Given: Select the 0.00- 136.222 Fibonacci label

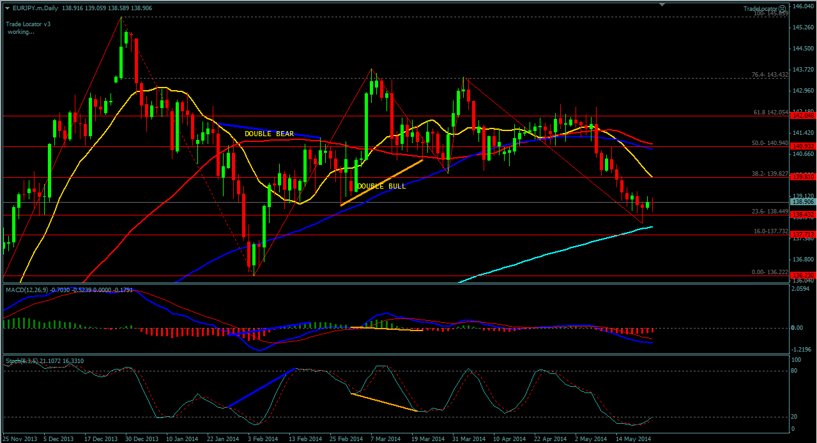Looking at the screenshot, I should pos(769,272).
